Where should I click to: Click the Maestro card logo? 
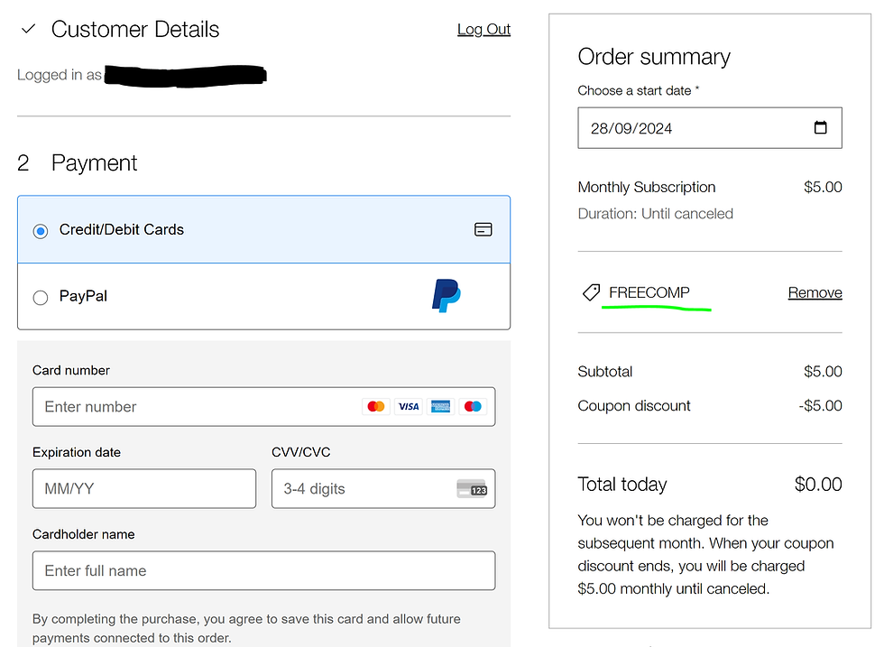pyautogui.click(x=473, y=407)
